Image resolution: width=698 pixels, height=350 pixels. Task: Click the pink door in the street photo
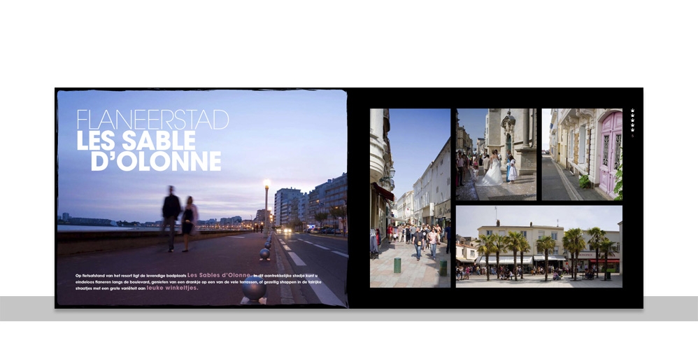[x=610, y=154]
